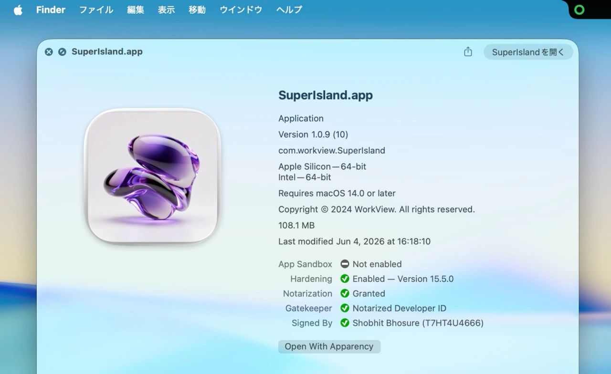
Task: Click the SuperIslandを開く button
Action: coord(528,52)
